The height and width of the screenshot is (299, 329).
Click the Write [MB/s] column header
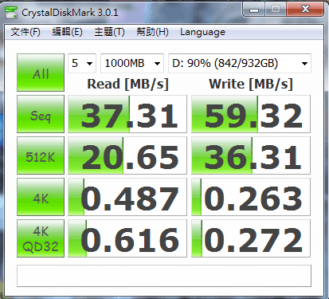251,84
